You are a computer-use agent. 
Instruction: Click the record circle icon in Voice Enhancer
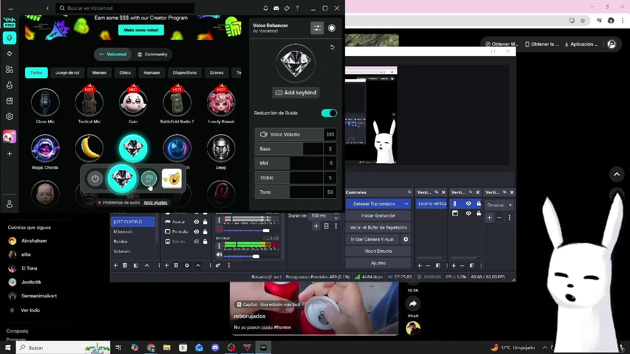coord(332,29)
